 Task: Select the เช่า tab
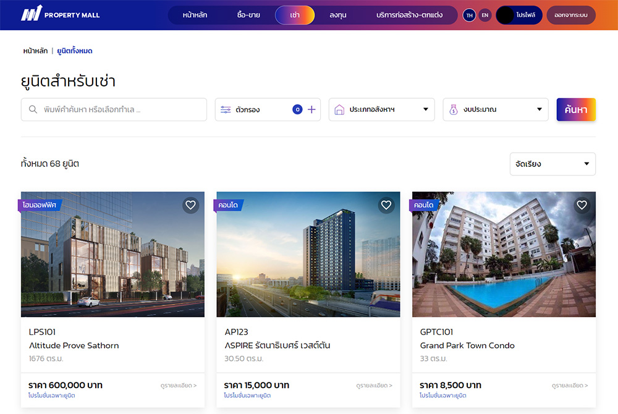pos(295,15)
